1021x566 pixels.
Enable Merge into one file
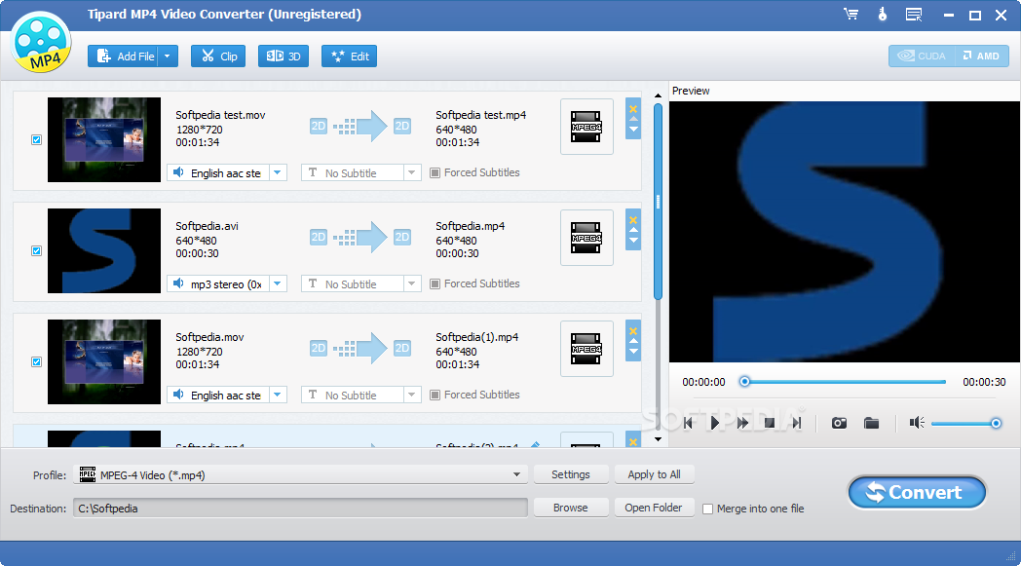coord(708,509)
